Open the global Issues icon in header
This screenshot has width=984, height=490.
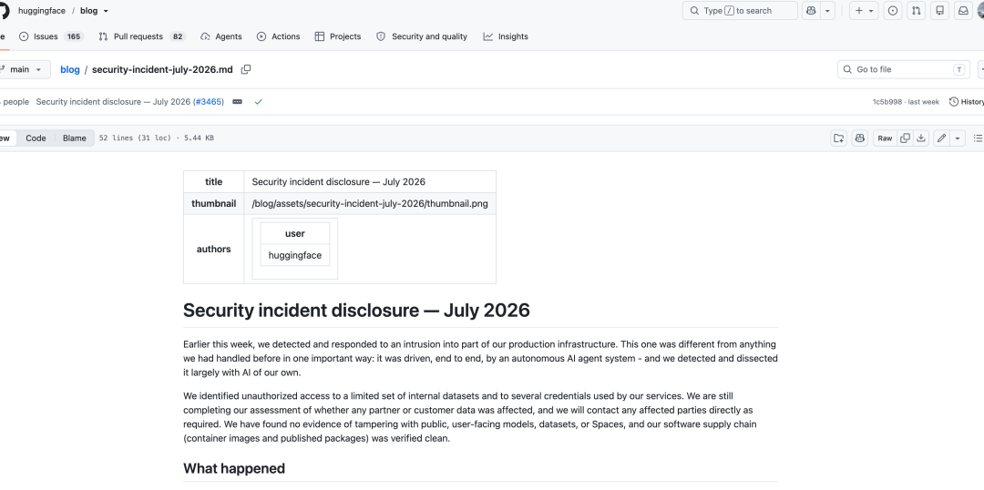tap(893, 11)
